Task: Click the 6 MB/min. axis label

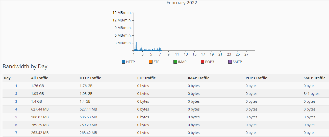Action: click(x=123, y=35)
